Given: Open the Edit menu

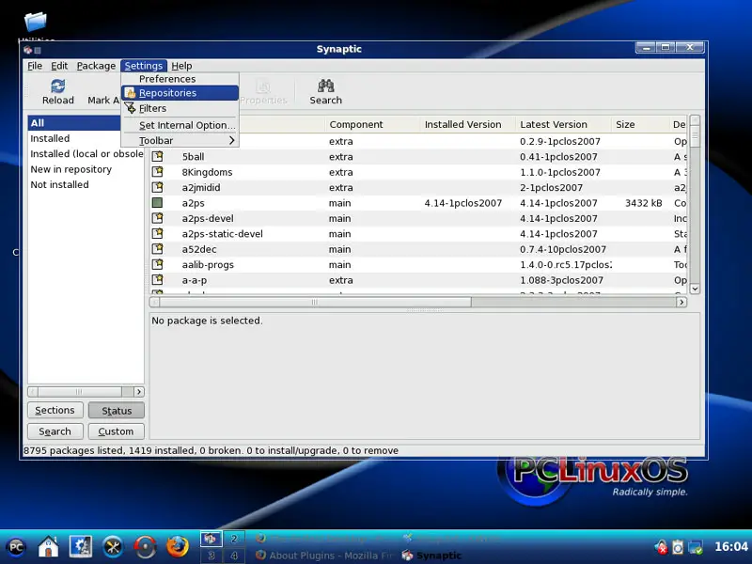Looking at the screenshot, I should 59,66.
